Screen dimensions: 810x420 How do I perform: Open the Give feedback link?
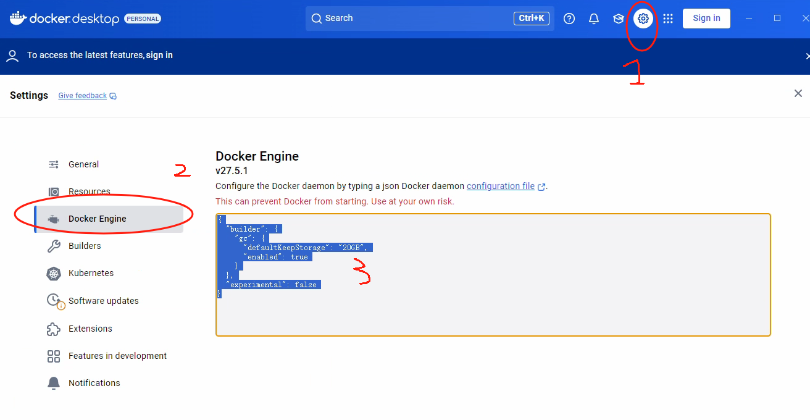[x=83, y=96]
